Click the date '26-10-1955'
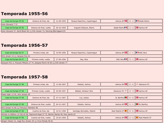 (61, 28)
